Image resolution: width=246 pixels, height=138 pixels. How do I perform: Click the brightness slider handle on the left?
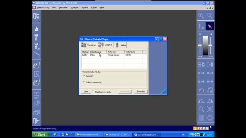point(200,46)
